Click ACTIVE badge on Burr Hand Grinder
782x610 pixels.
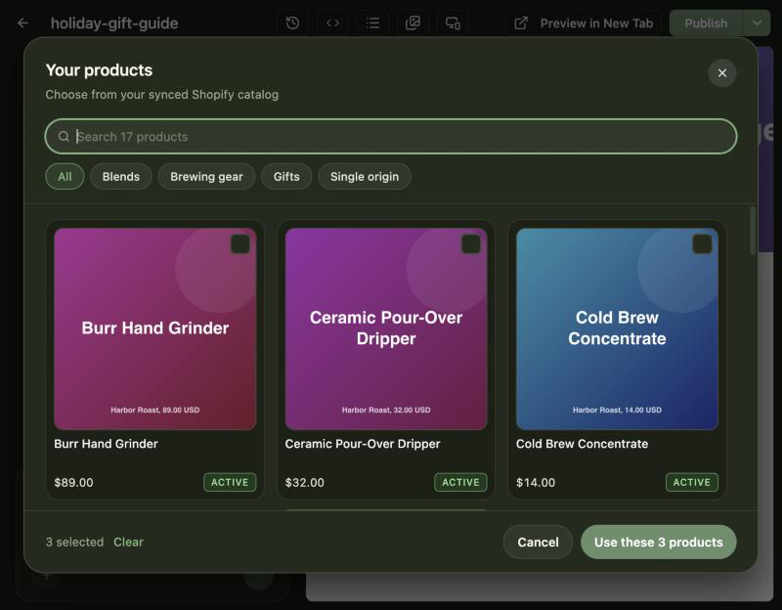230,482
